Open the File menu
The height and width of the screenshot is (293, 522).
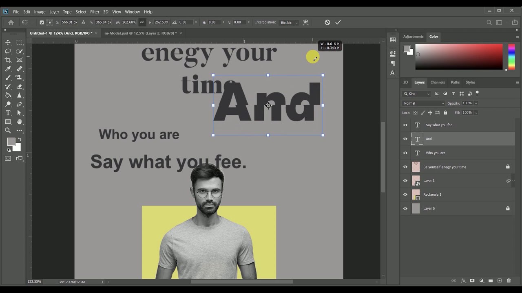click(16, 12)
